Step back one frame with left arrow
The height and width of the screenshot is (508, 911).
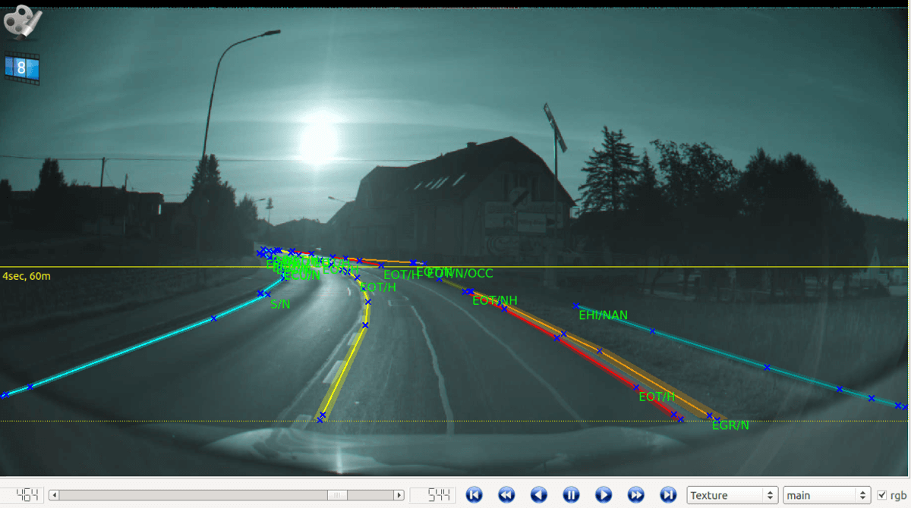(539, 495)
